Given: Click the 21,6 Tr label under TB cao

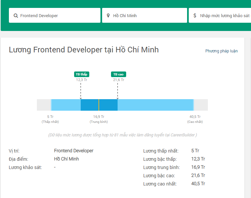Looking at the screenshot, I should [x=119, y=80].
